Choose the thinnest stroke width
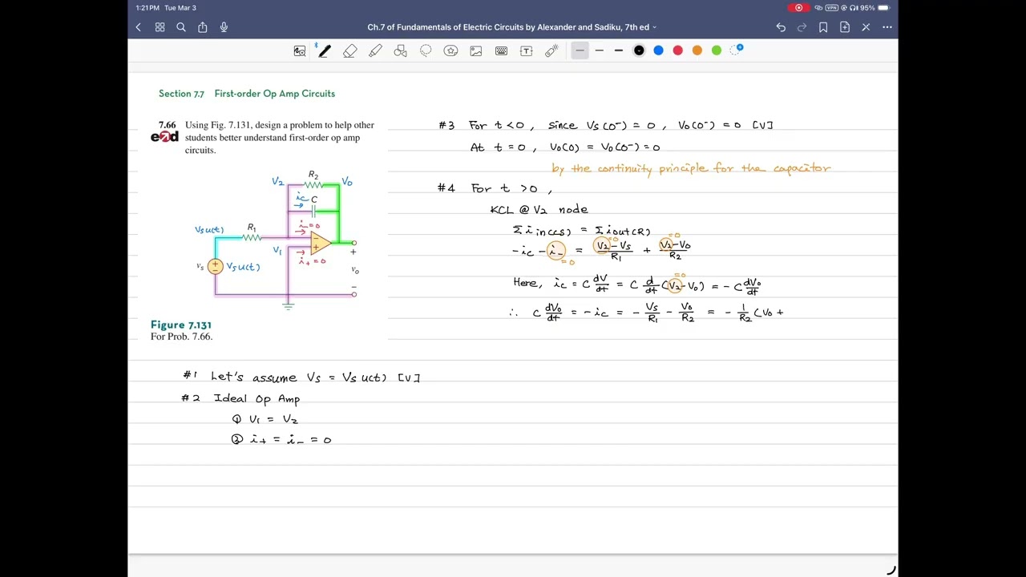 580,50
